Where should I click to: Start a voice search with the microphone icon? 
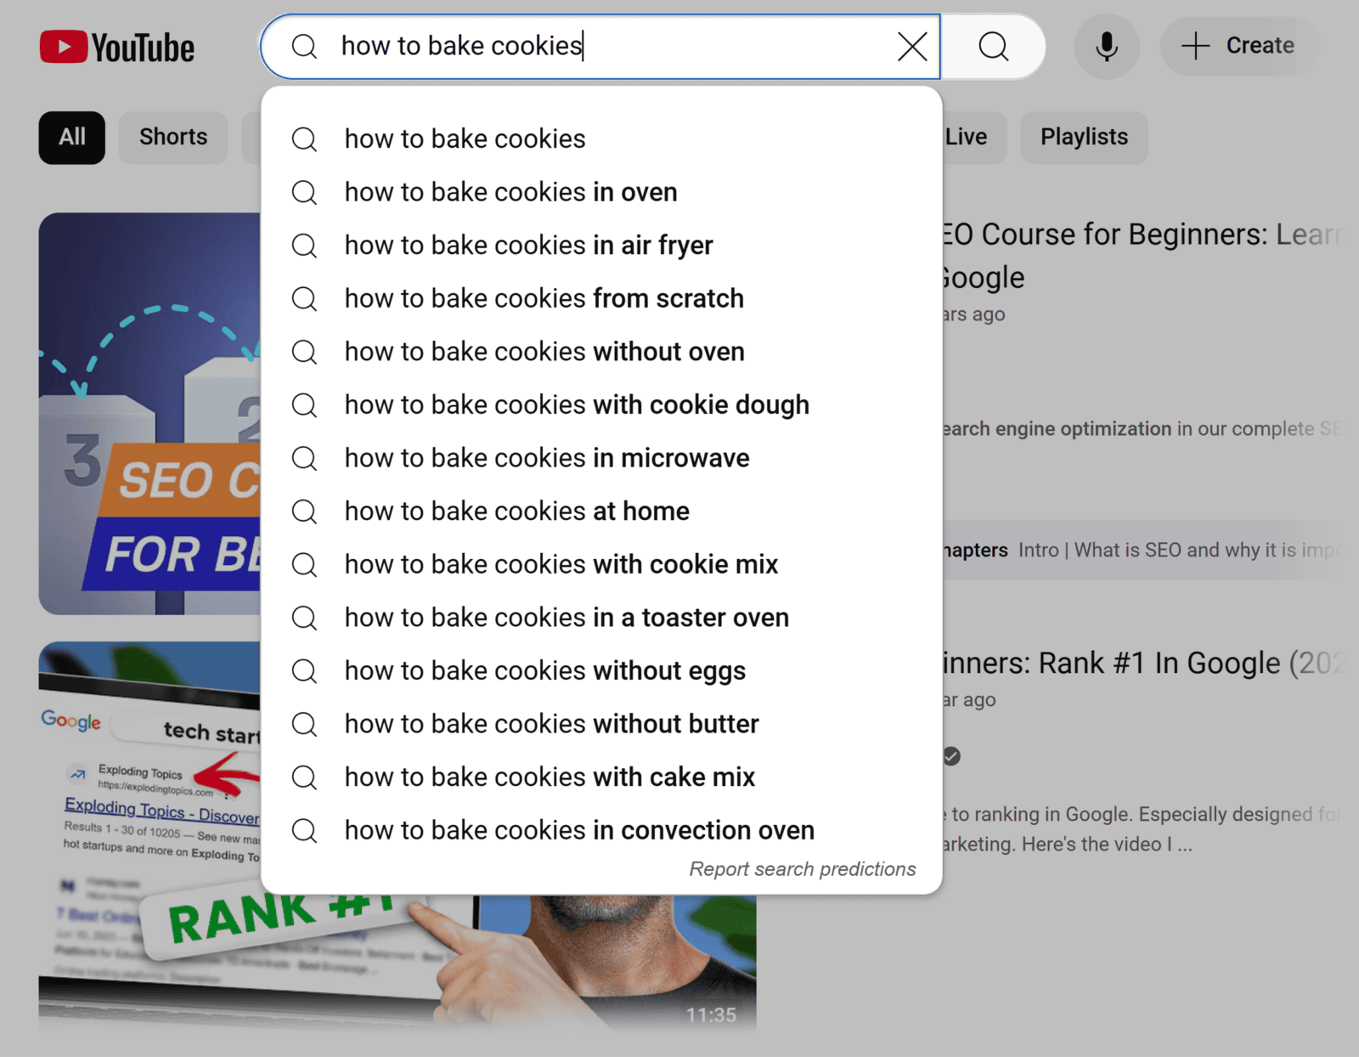pyautogui.click(x=1106, y=47)
